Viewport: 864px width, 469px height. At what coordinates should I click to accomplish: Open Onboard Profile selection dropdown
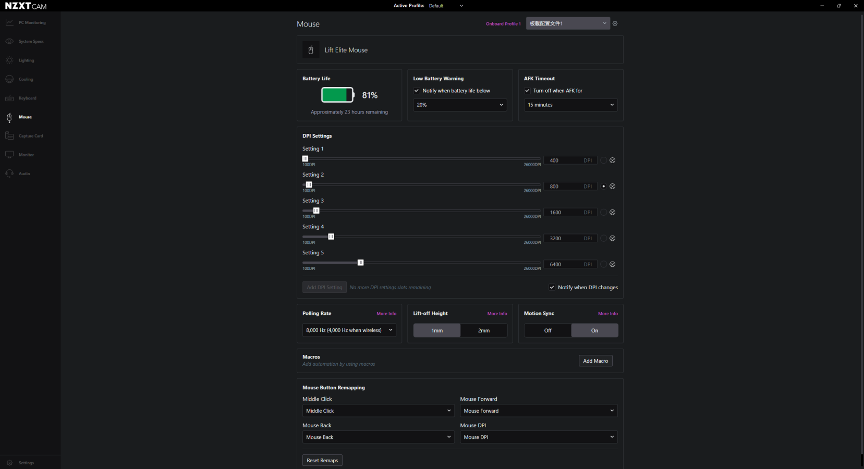(x=568, y=23)
